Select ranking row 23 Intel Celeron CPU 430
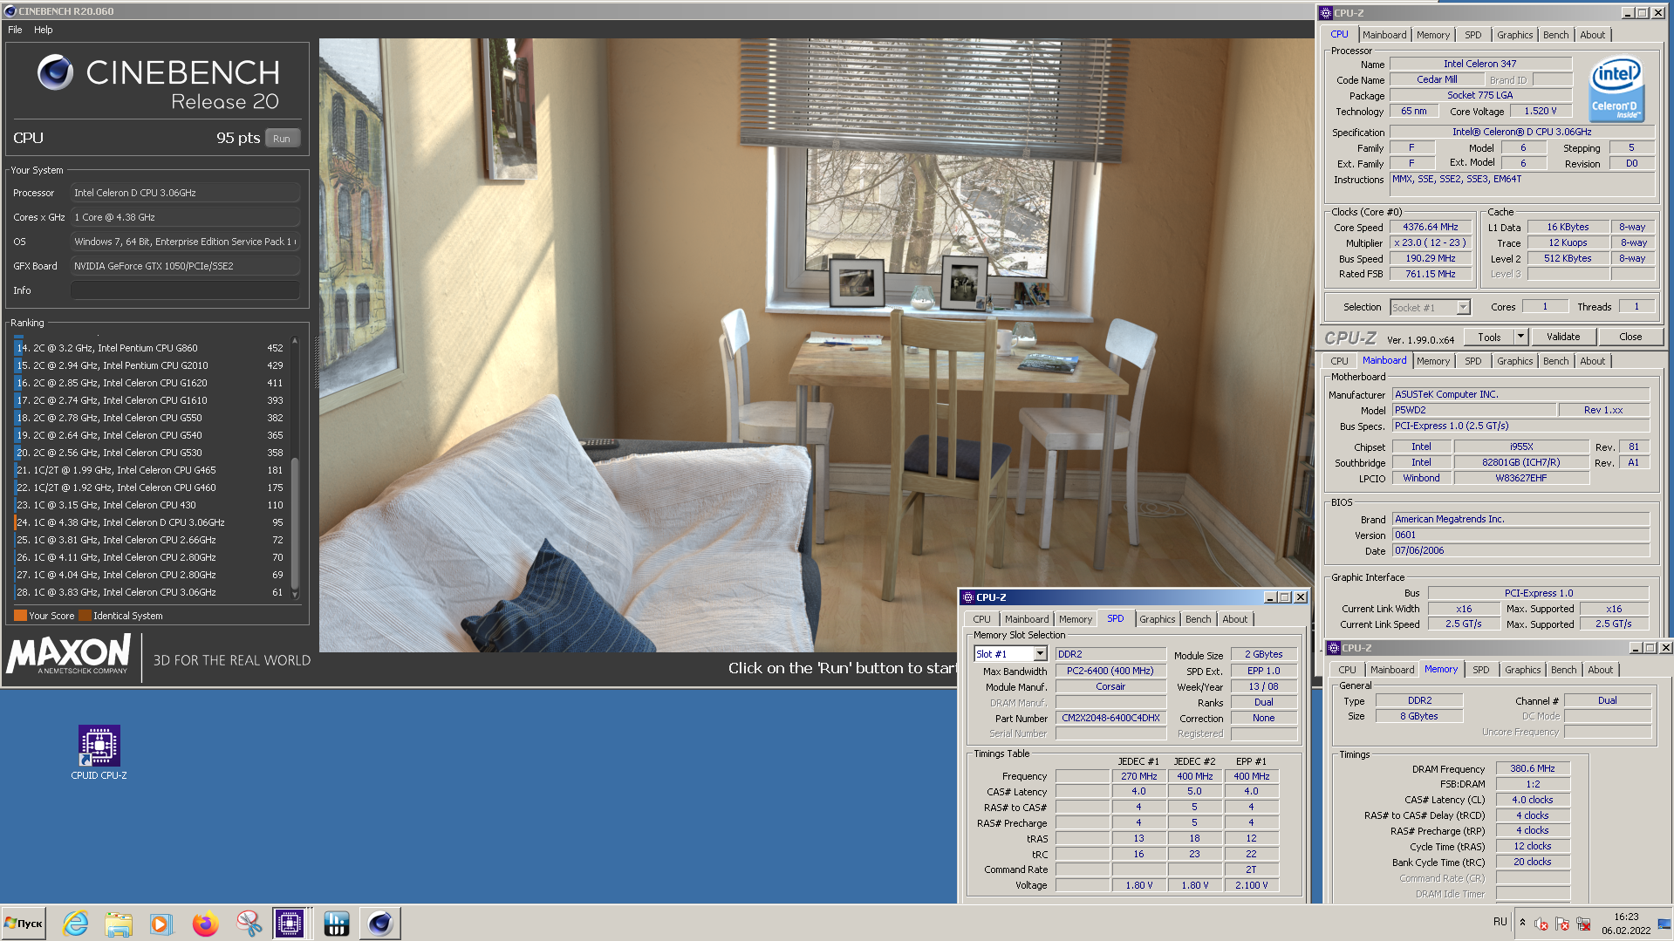The image size is (1674, 941). click(x=149, y=505)
